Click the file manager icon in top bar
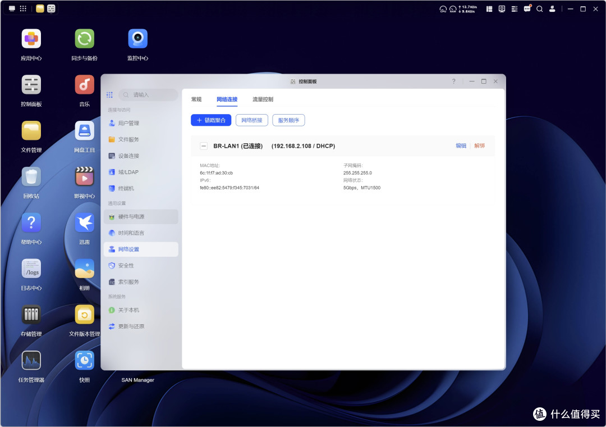This screenshot has width=606, height=427. click(40, 8)
